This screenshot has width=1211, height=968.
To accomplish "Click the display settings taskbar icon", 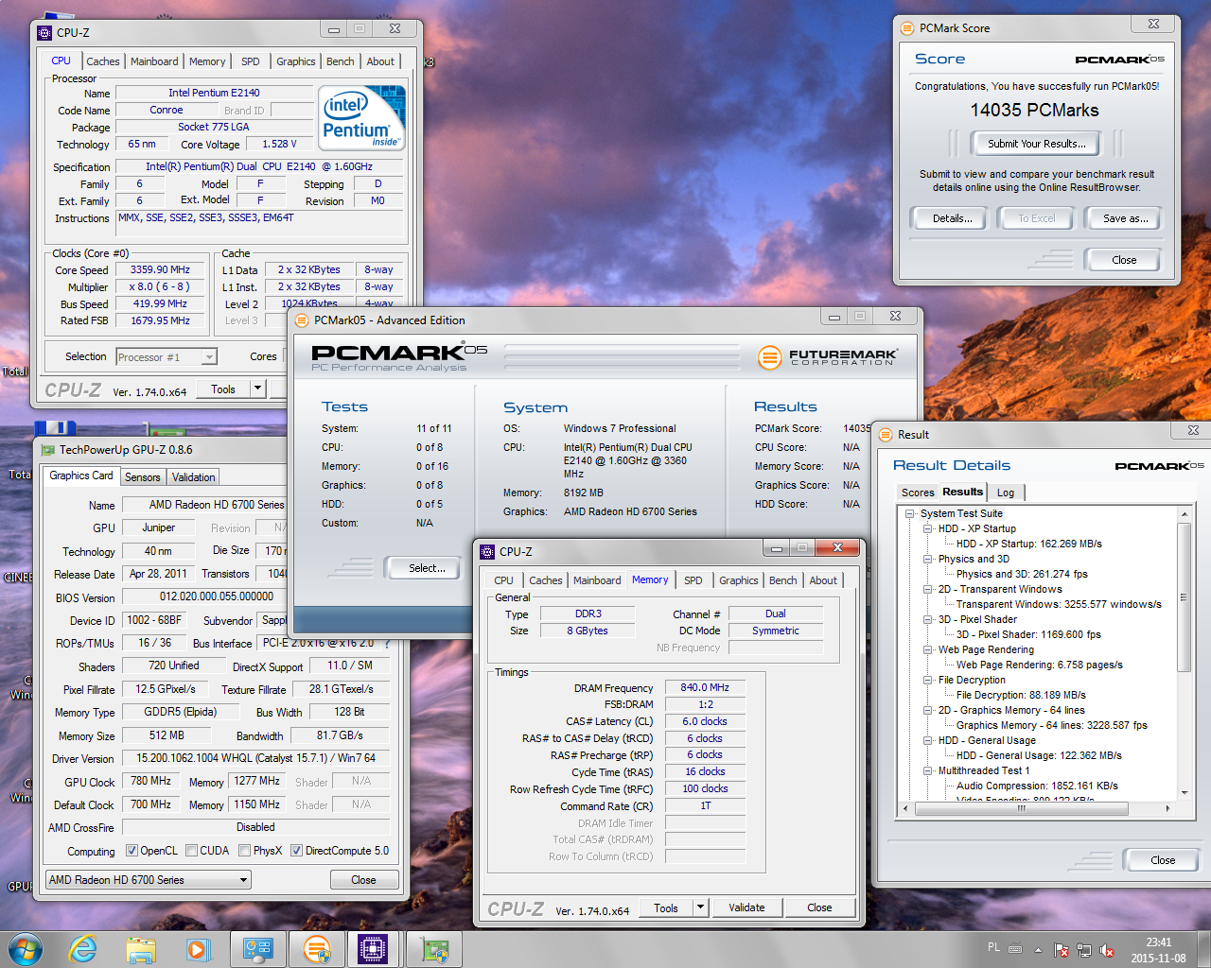I will [x=257, y=949].
